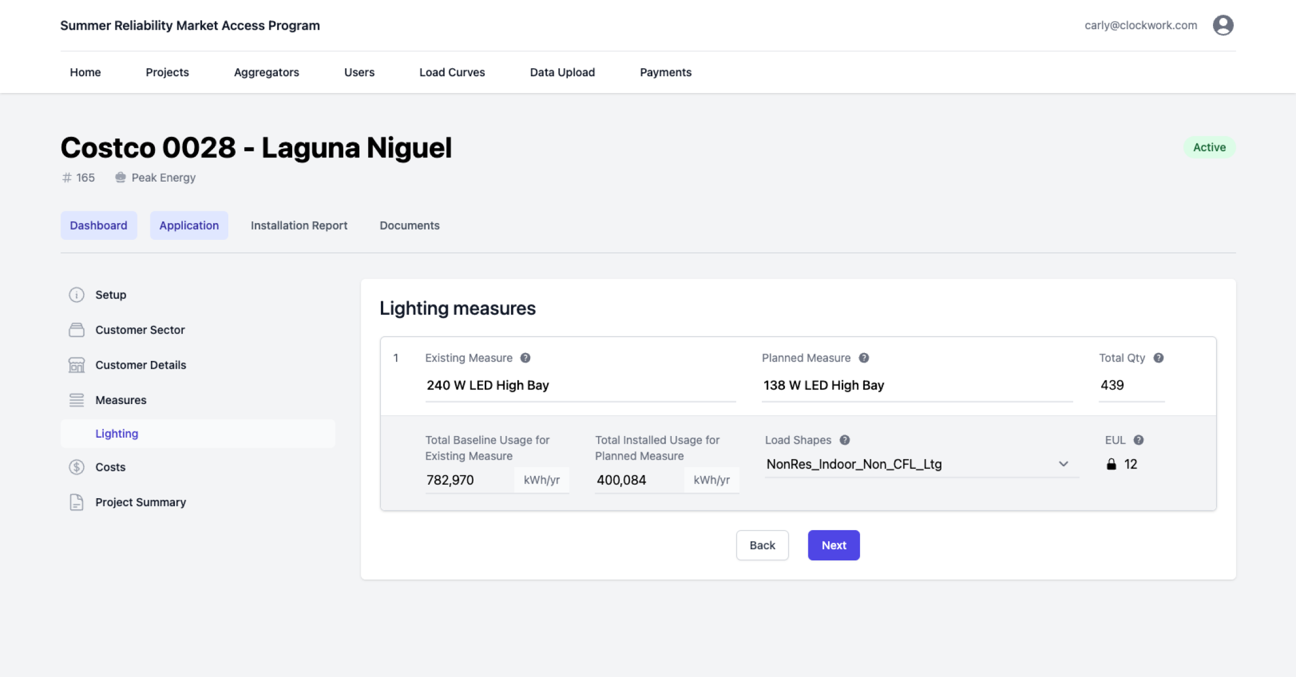
Task: Go to Home in navigation bar
Action: point(85,72)
